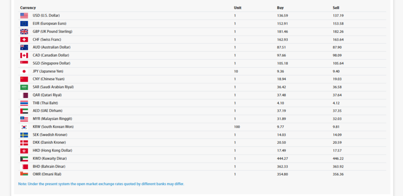Click the Swedish flag icon
The width and height of the screenshot is (403, 196).
point(24,135)
